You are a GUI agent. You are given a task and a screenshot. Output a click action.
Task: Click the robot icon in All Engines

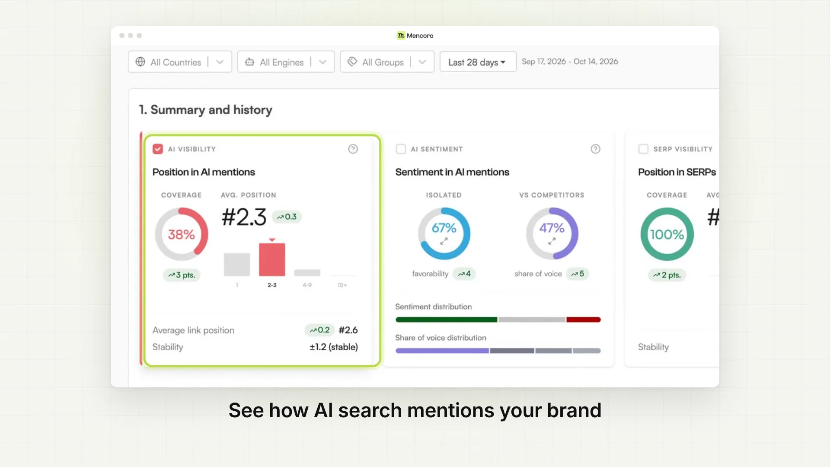coord(249,62)
